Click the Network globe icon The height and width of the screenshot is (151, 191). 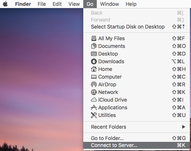point(93,92)
